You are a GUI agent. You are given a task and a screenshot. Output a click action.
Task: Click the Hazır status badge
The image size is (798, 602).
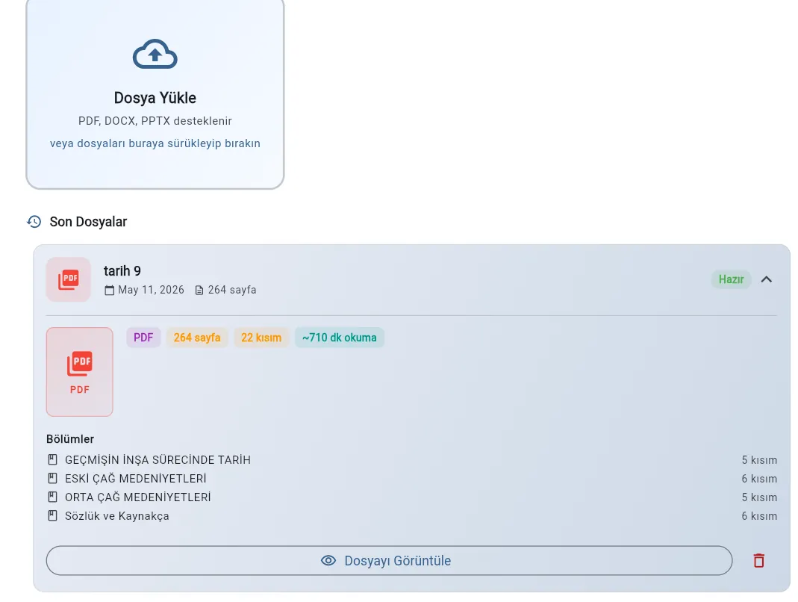click(731, 279)
